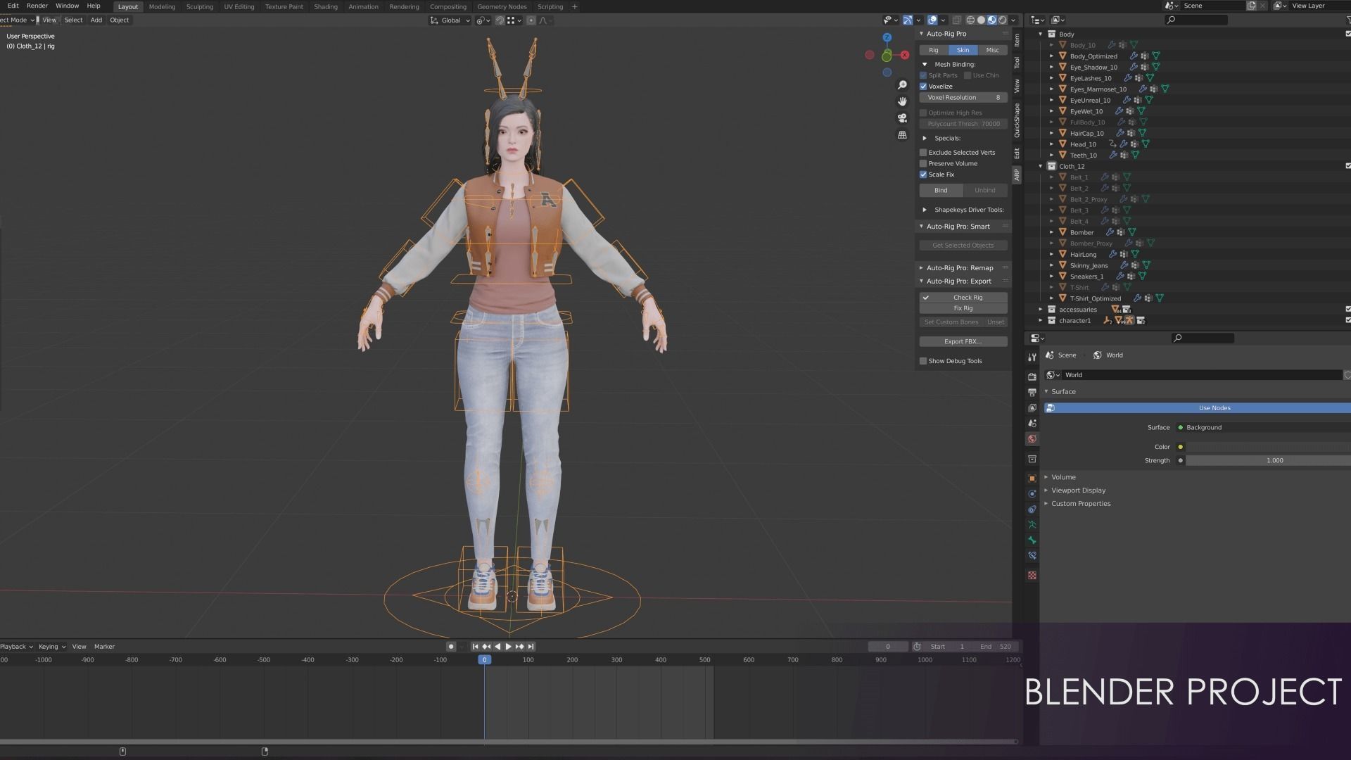Screen dimensions: 1351x760
Task: Switch orthographic perspective grid icon
Action: pos(902,135)
